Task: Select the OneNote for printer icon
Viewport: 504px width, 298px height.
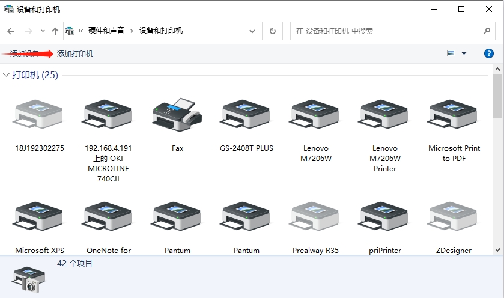Action: pyautogui.click(x=107, y=216)
